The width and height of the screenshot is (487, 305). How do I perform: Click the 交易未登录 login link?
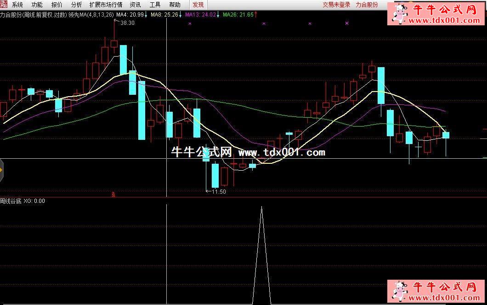(336, 5)
